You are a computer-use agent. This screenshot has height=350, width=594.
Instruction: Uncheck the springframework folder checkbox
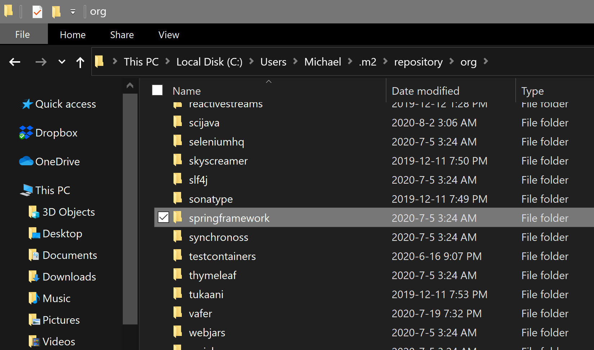click(x=163, y=217)
